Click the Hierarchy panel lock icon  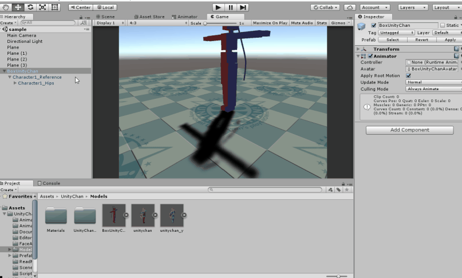coord(81,17)
